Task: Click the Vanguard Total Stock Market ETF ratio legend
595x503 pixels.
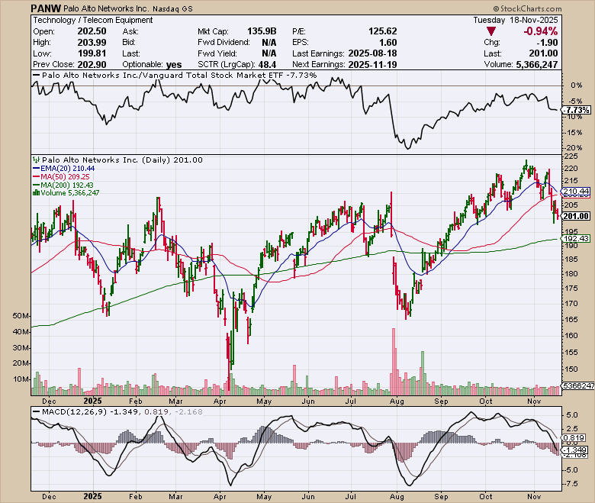Action: [x=179, y=75]
